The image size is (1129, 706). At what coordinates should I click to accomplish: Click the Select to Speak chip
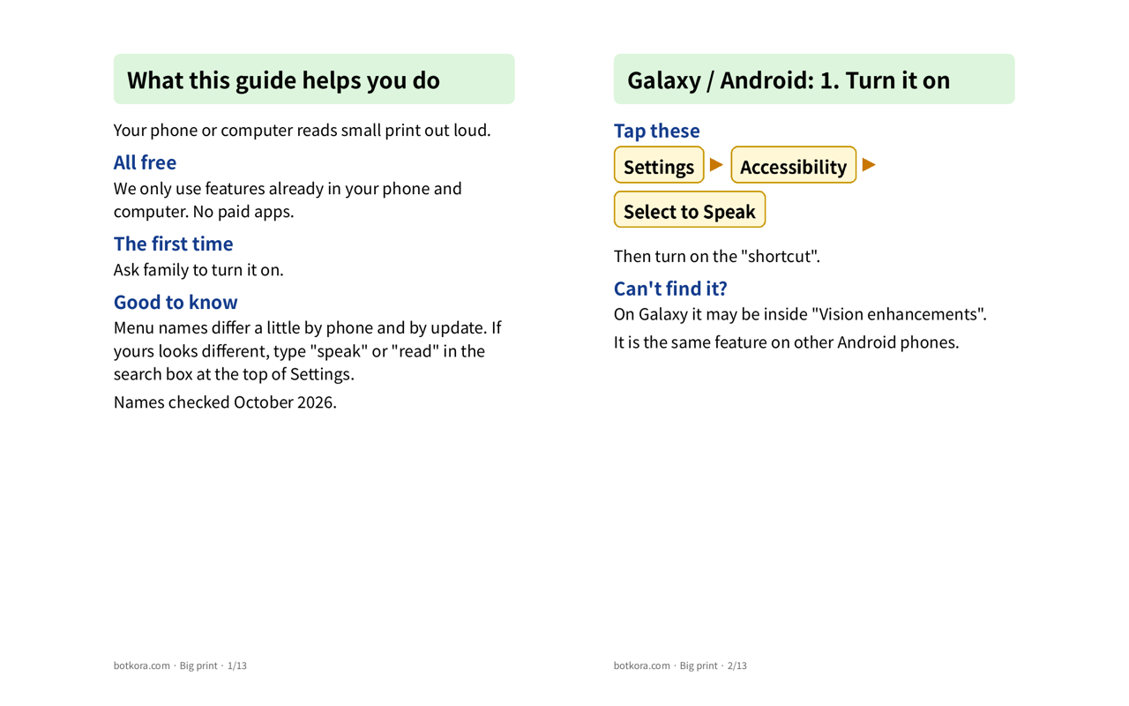(690, 210)
